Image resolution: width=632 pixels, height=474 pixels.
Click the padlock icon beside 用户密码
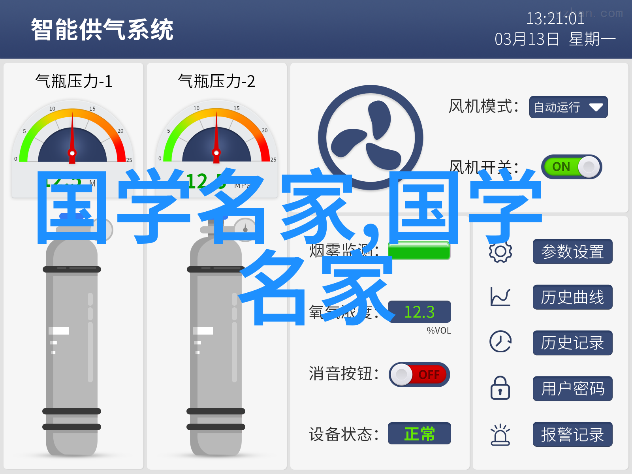click(x=500, y=387)
